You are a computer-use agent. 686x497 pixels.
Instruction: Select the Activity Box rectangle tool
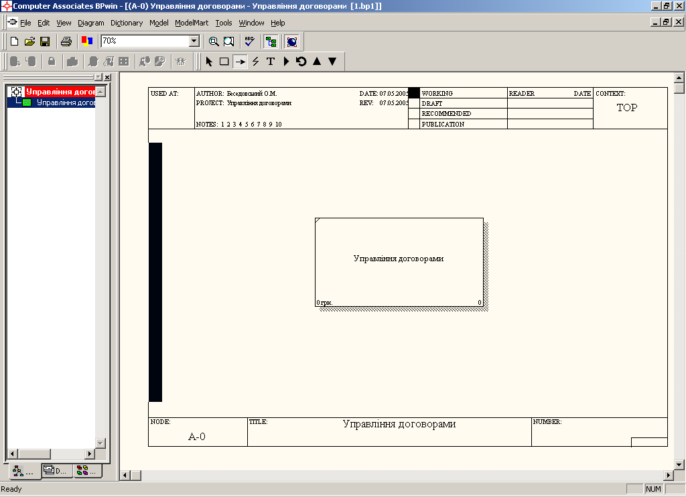coord(224,62)
